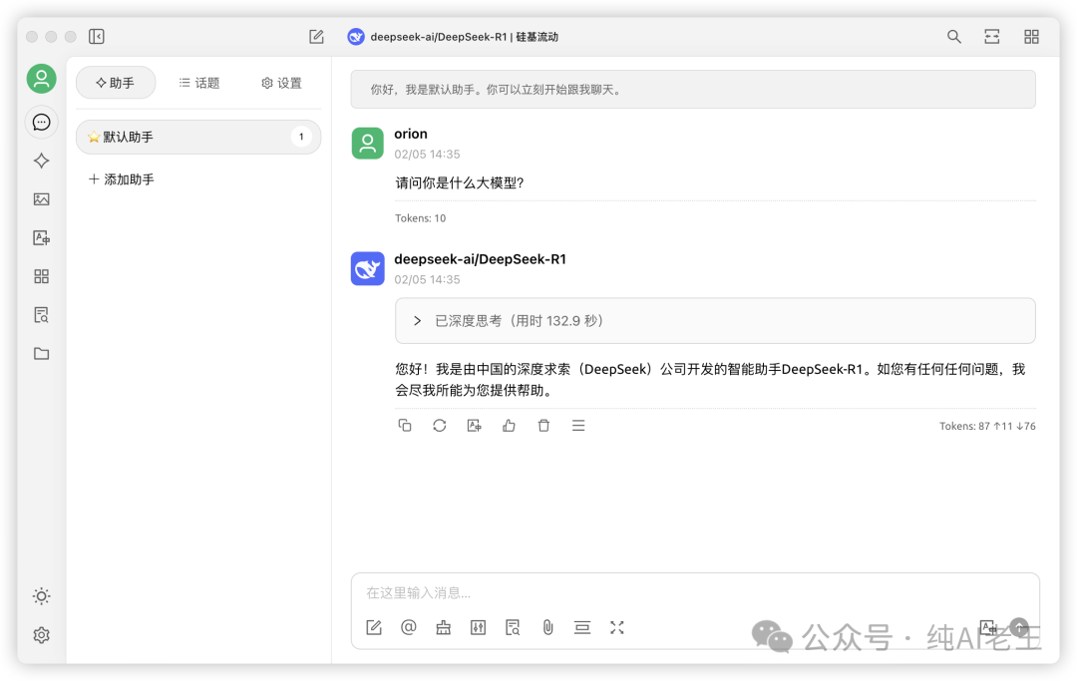Select knowledge base in input toolbar
Screen dimensions: 1077x681
pos(514,627)
